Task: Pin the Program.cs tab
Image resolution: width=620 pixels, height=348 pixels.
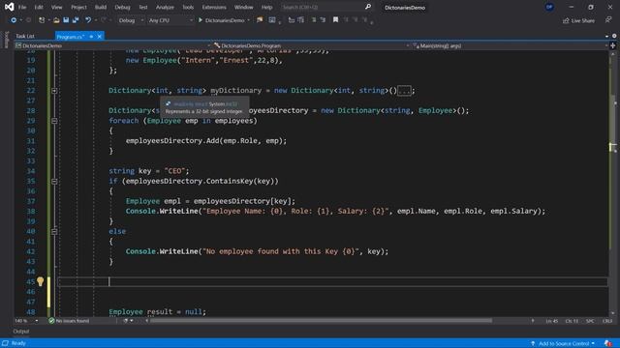Action: click(x=91, y=37)
